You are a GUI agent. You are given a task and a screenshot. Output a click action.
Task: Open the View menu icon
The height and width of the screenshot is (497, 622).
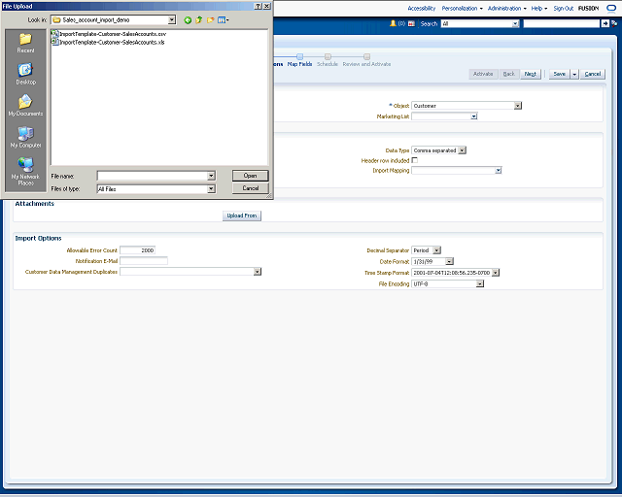pos(223,19)
